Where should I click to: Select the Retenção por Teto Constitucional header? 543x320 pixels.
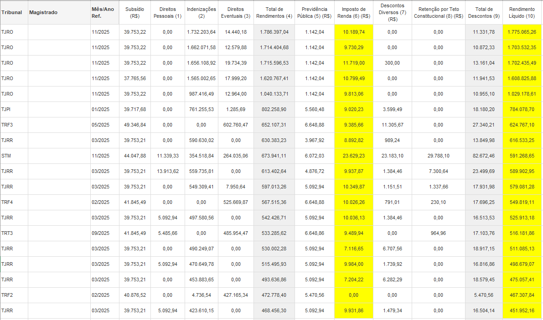click(439, 12)
